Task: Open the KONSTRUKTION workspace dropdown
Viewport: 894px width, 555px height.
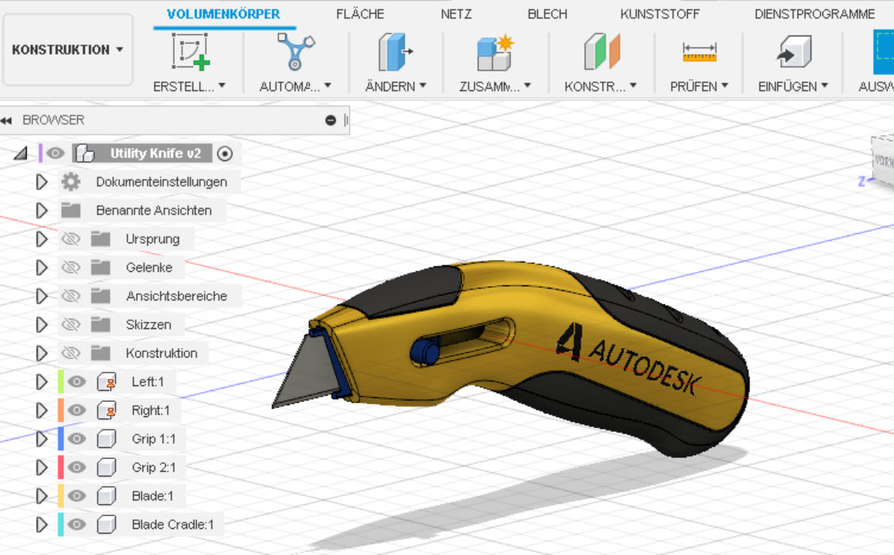Action: [x=68, y=50]
